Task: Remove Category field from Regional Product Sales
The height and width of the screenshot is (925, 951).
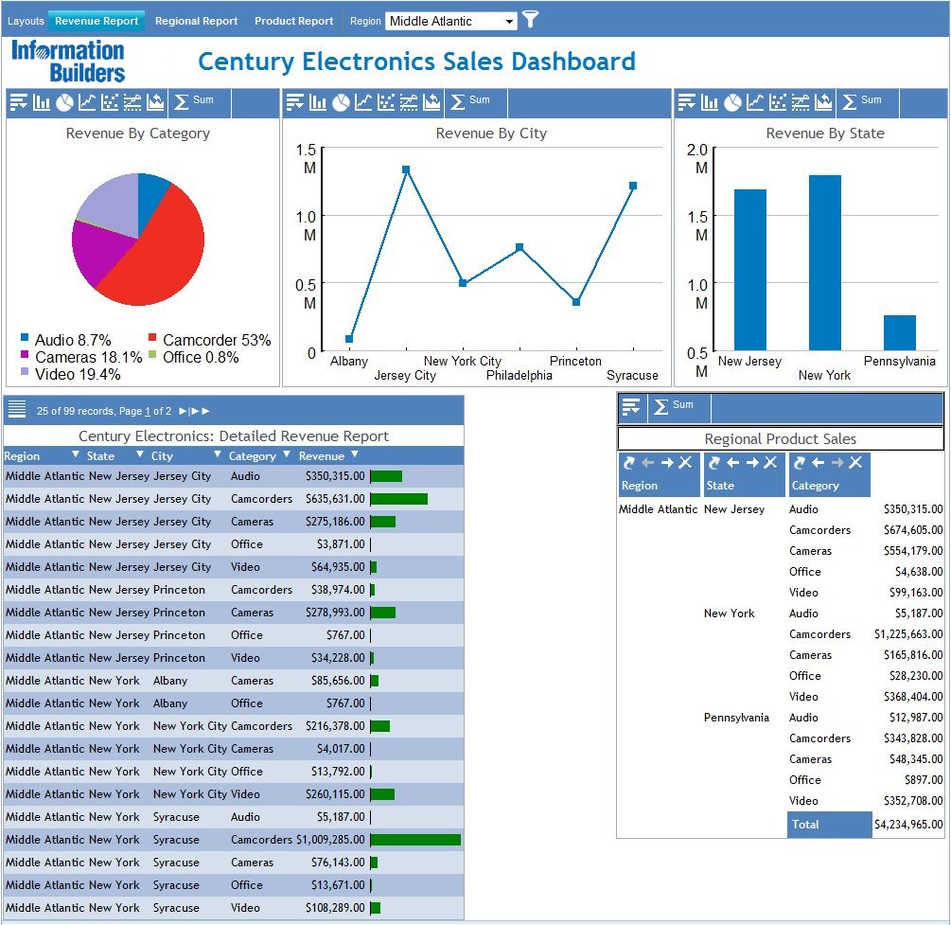Action: click(x=855, y=462)
